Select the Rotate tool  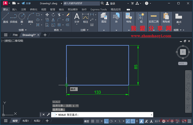click(53, 15)
